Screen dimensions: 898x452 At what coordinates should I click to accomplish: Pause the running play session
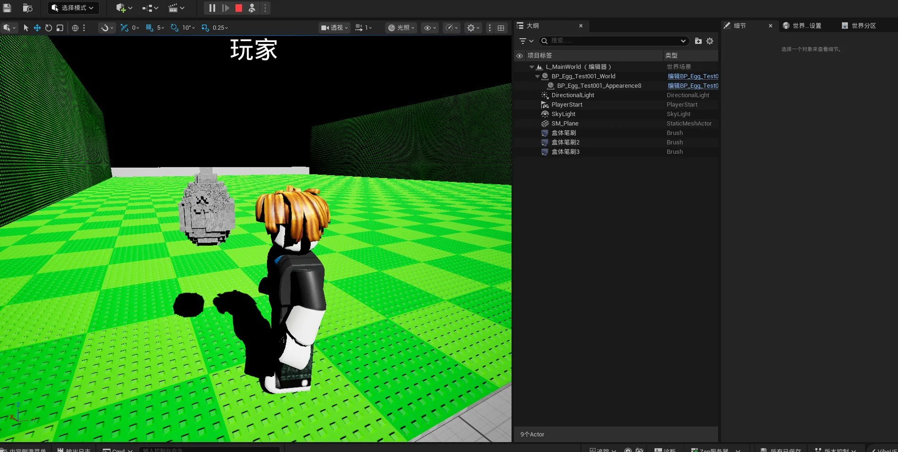click(x=212, y=8)
